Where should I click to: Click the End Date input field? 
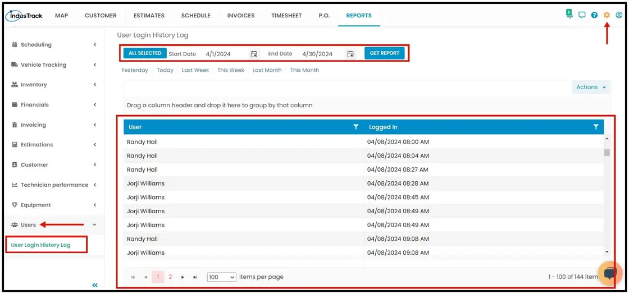(x=322, y=54)
